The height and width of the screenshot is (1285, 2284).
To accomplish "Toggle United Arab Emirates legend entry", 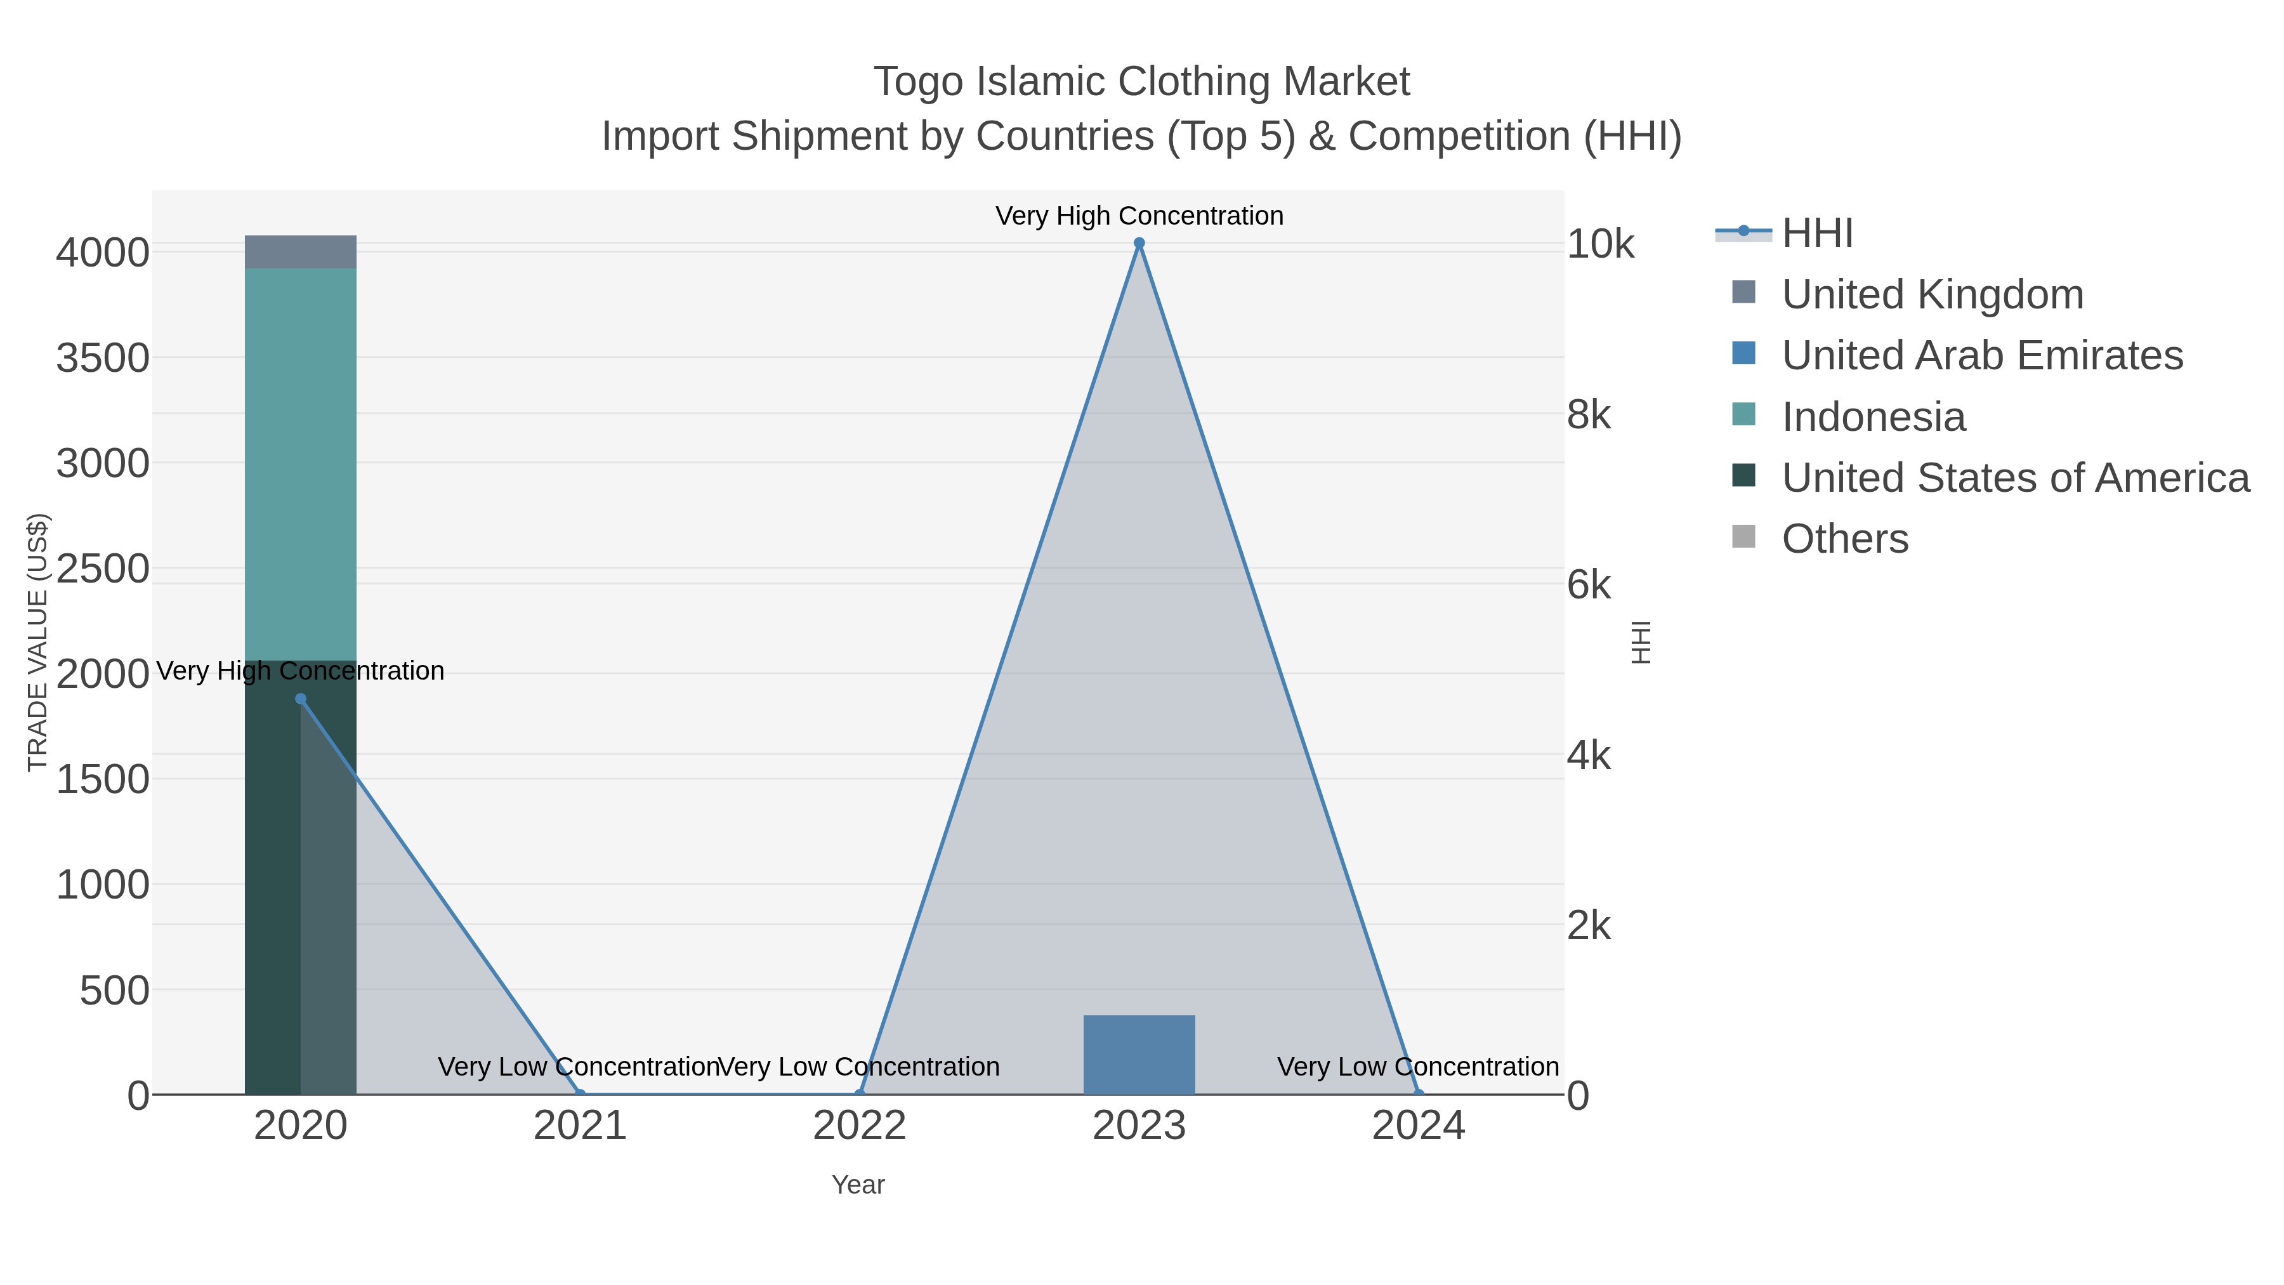I will (1957, 355).
